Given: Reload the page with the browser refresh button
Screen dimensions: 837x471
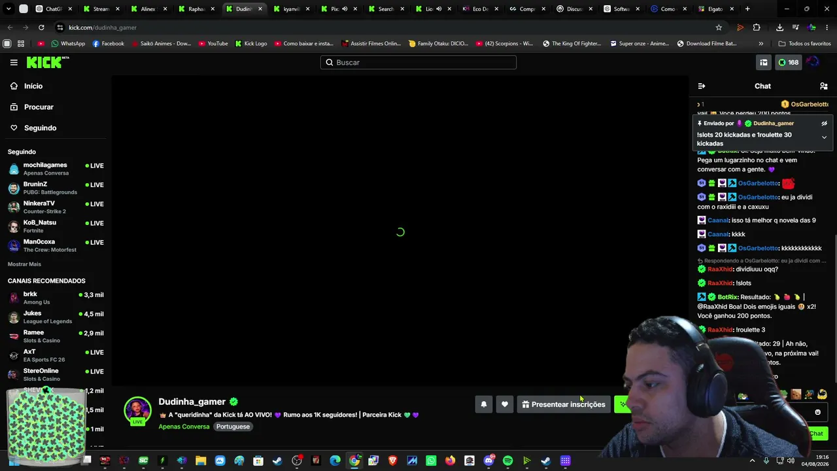Looking at the screenshot, I should (x=41, y=27).
